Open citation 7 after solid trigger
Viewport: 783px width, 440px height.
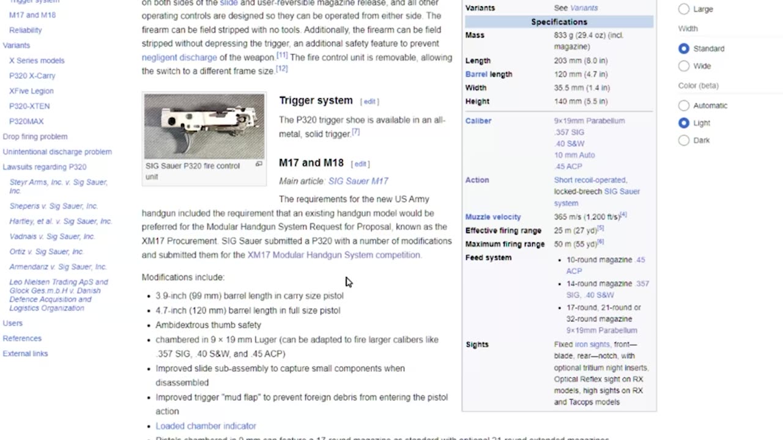pos(355,131)
